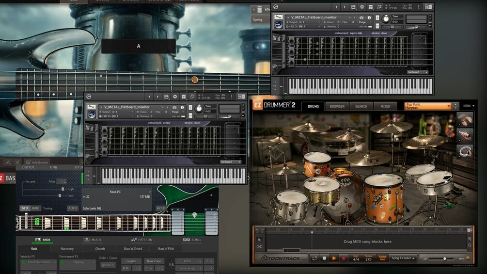Click the Toontrack logo
The image size is (487, 274).
click(x=281, y=258)
